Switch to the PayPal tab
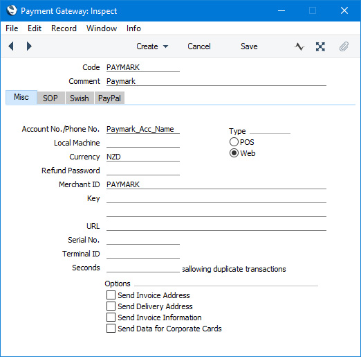The image size is (361, 357). pos(109,98)
